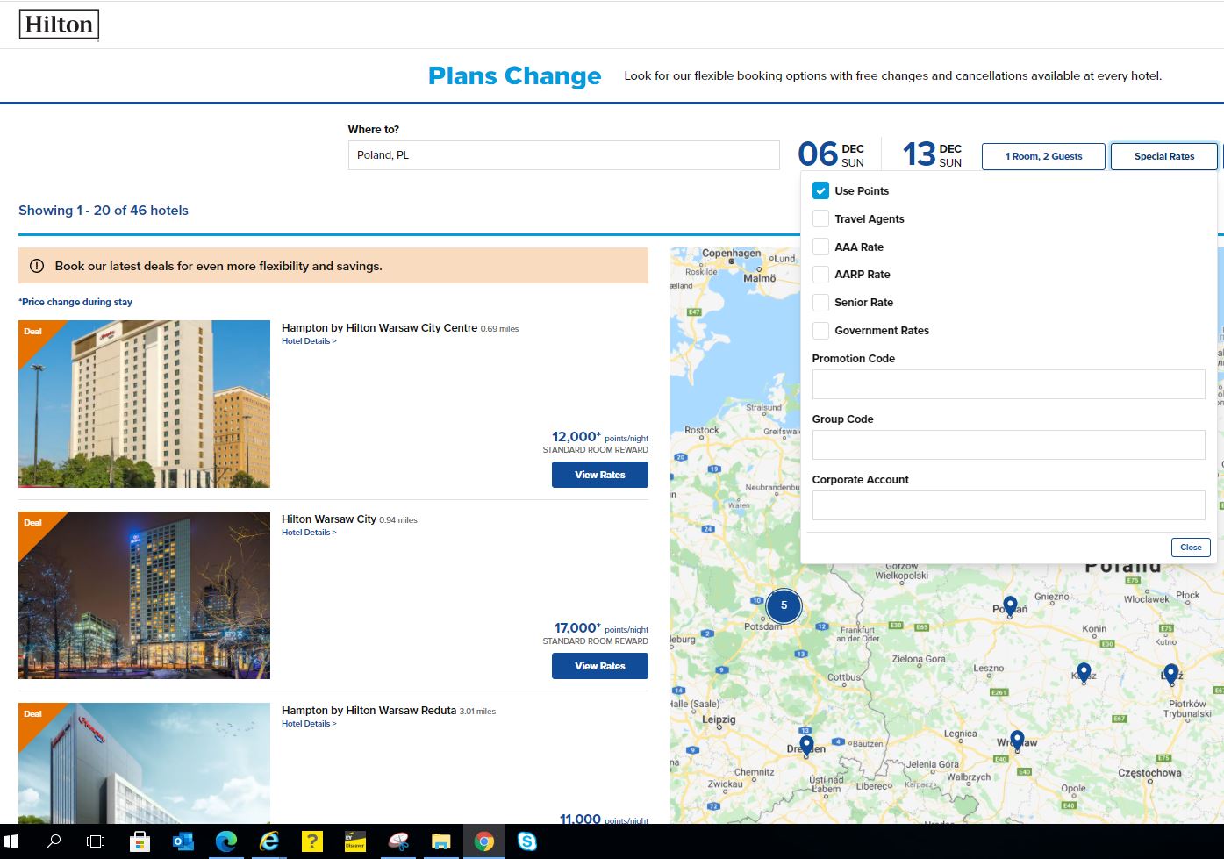Image resolution: width=1224 pixels, height=859 pixels.
Task: Click the Hilton Warsaw City hotel name
Action: tap(329, 519)
